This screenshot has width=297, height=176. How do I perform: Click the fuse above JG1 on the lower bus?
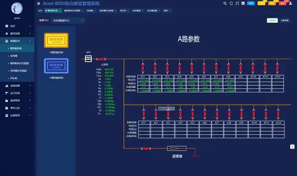point(144,114)
